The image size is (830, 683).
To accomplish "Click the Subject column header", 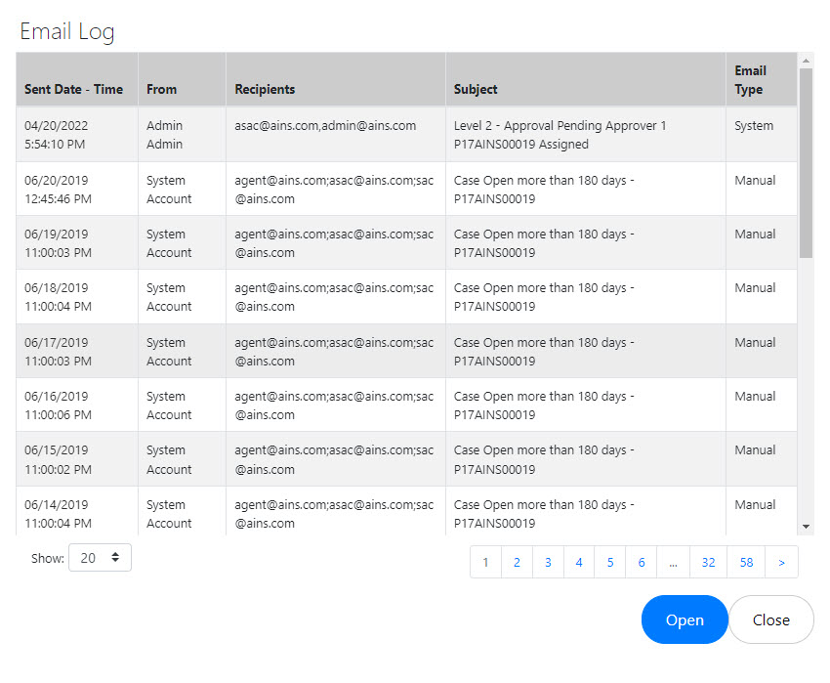I will pyautogui.click(x=476, y=89).
